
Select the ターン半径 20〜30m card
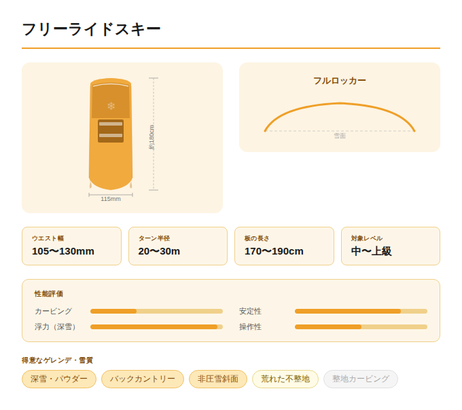click(178, 246)
